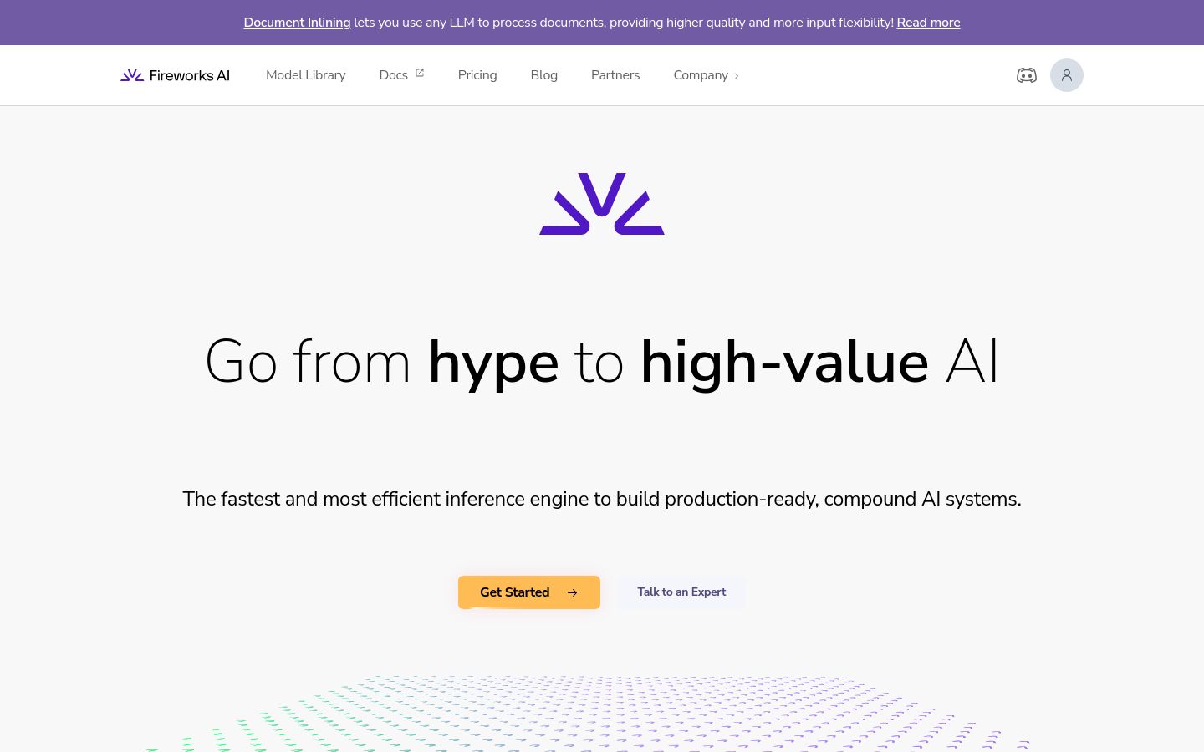Image resolution: width=1204 pixels, height=752 pixels.
Task: Open the Discord community icon
Action: 1027,75
